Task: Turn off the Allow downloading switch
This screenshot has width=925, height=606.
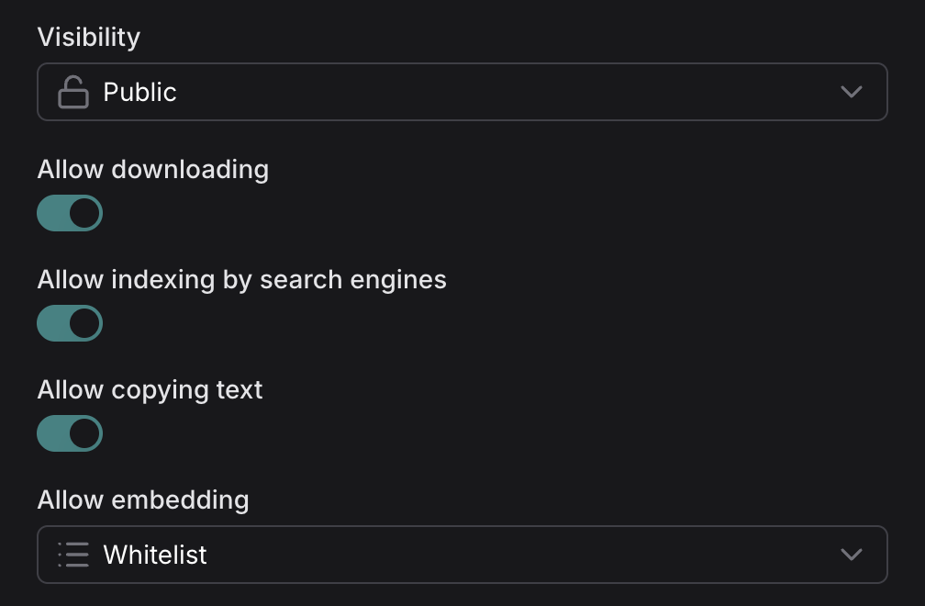Action: click(70, 213)
